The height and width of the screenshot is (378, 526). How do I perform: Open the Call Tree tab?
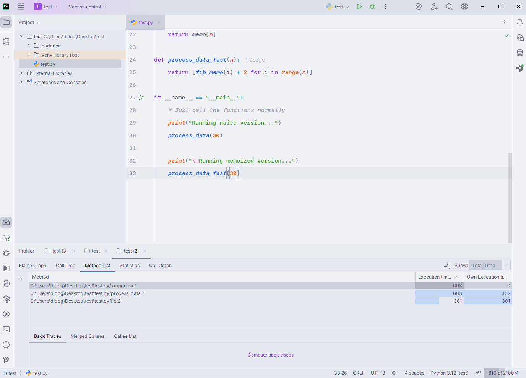point(65,266)
